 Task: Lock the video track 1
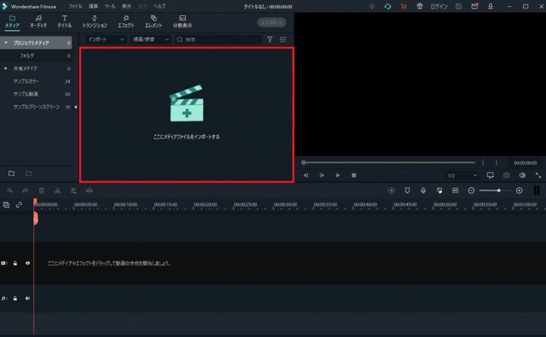(x=16, y=263)
